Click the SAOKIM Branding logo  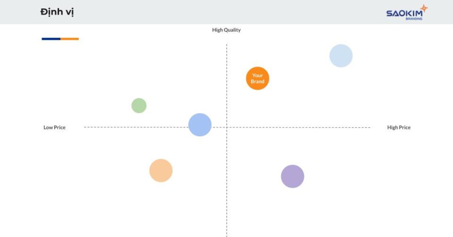[x=407, y=12]
